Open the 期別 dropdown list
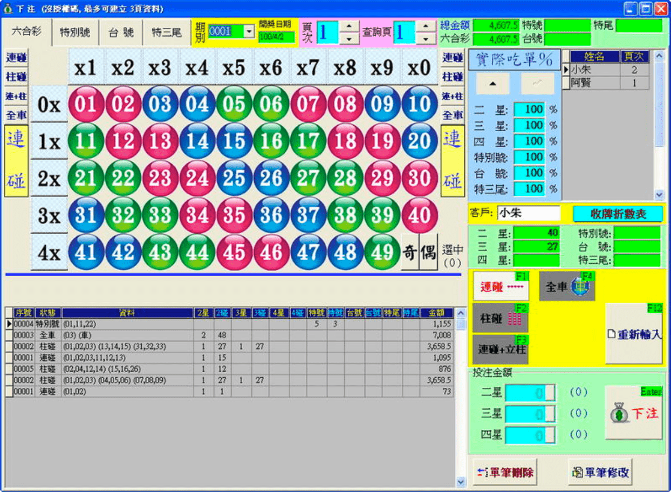The image size is (671, 492). (x=249, y=32)
